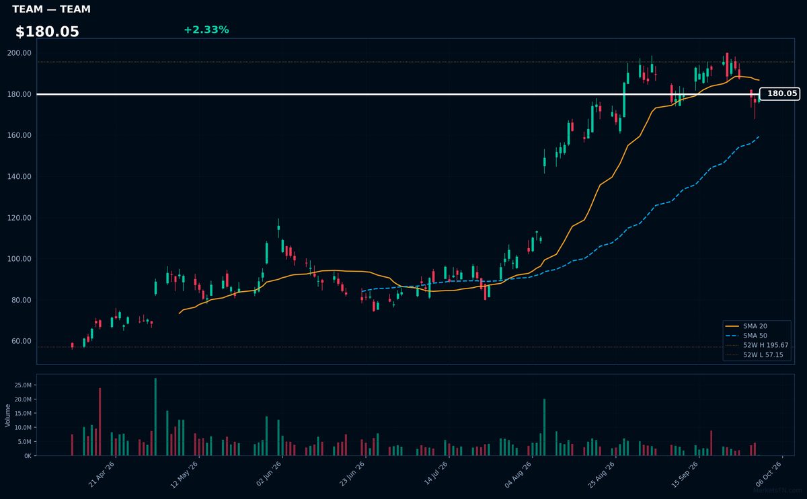Click the +2.33% change value
The width and height of the screenshot is (807, 499).
click(x=206, y=30)
